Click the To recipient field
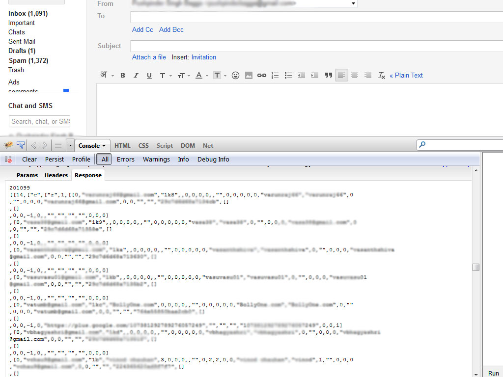Screen dimensions: 503x377 point(317,17)
